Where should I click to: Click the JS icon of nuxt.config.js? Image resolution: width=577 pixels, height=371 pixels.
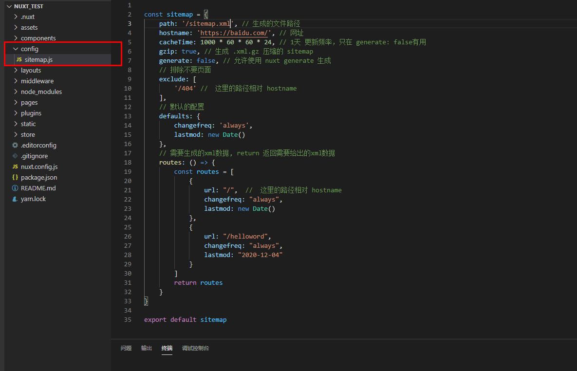tap(15, 167)
